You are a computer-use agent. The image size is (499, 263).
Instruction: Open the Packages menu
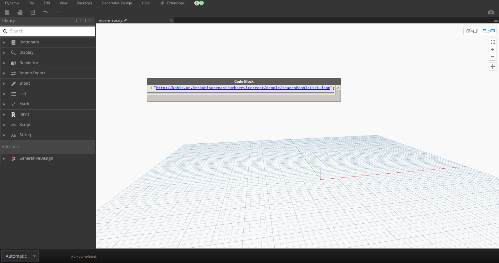85,3
